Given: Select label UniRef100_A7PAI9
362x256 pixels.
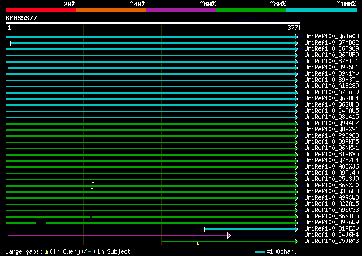Looking at the screenshot, I should click(331, 92).
